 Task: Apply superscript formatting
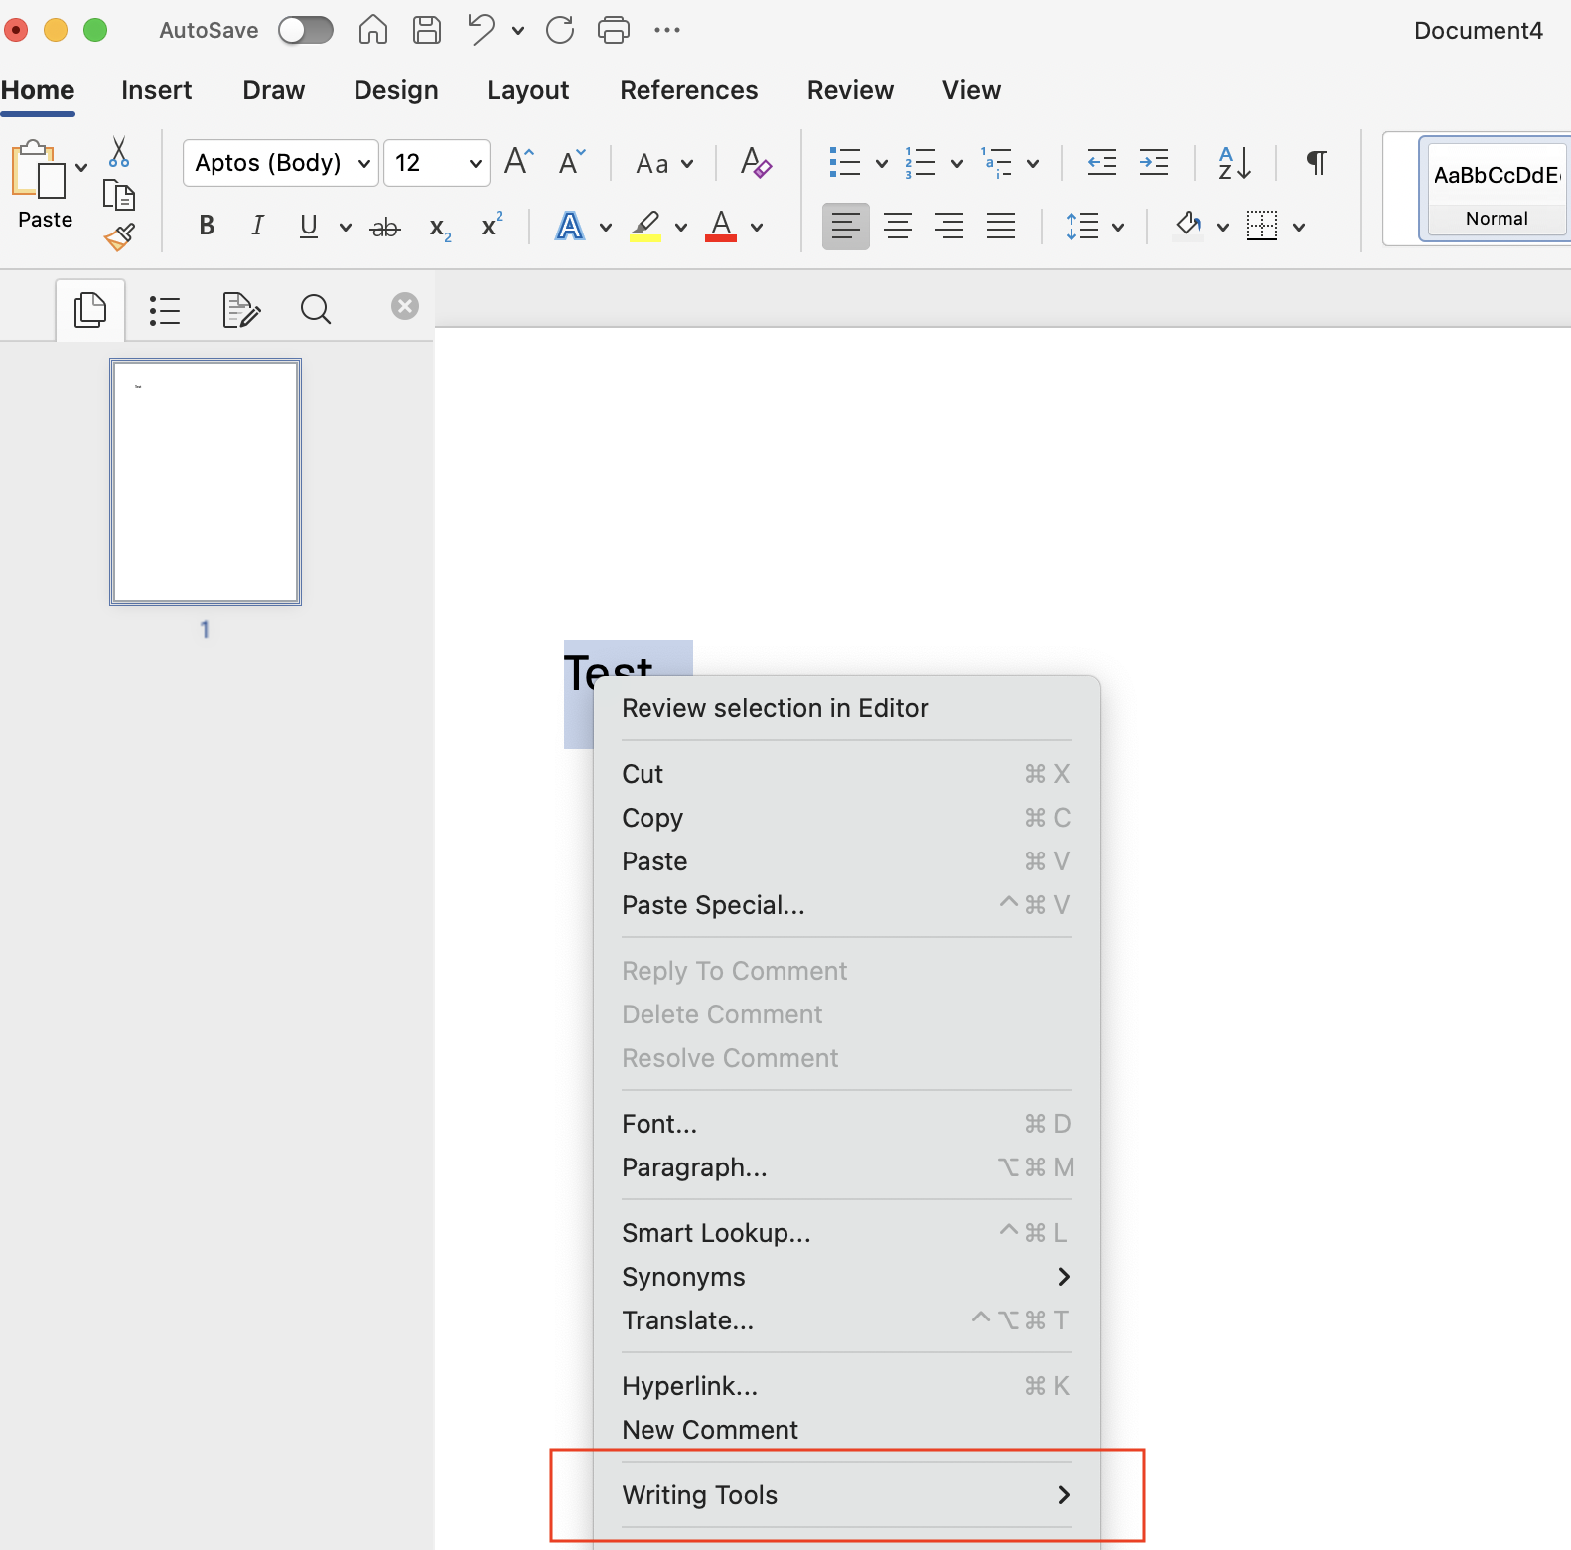coord(492,226)
